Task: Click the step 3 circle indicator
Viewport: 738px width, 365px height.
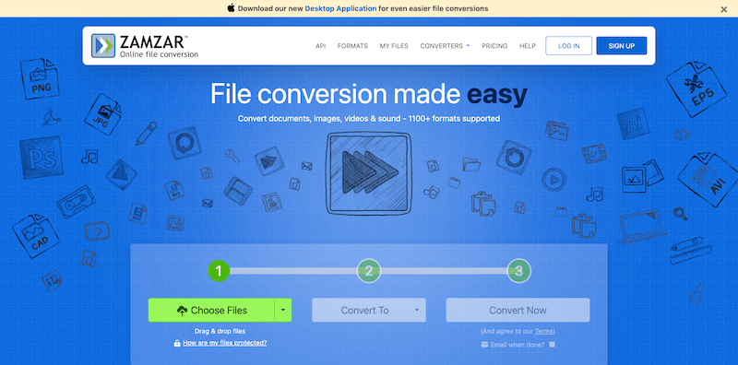Action: [518, 271]
